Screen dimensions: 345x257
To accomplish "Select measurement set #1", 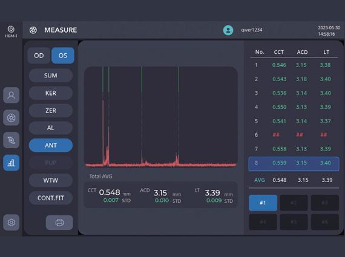I will coord(263,203).
